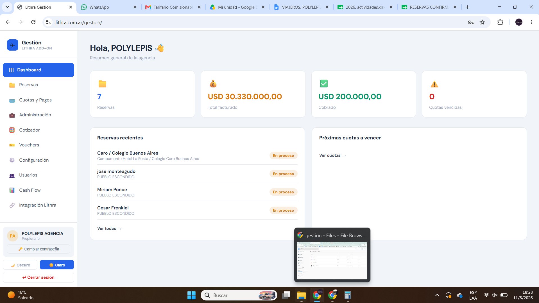Viewport: 539px width, 303px height.
Task: Switch to Claro theme
Action: (57, 265)
